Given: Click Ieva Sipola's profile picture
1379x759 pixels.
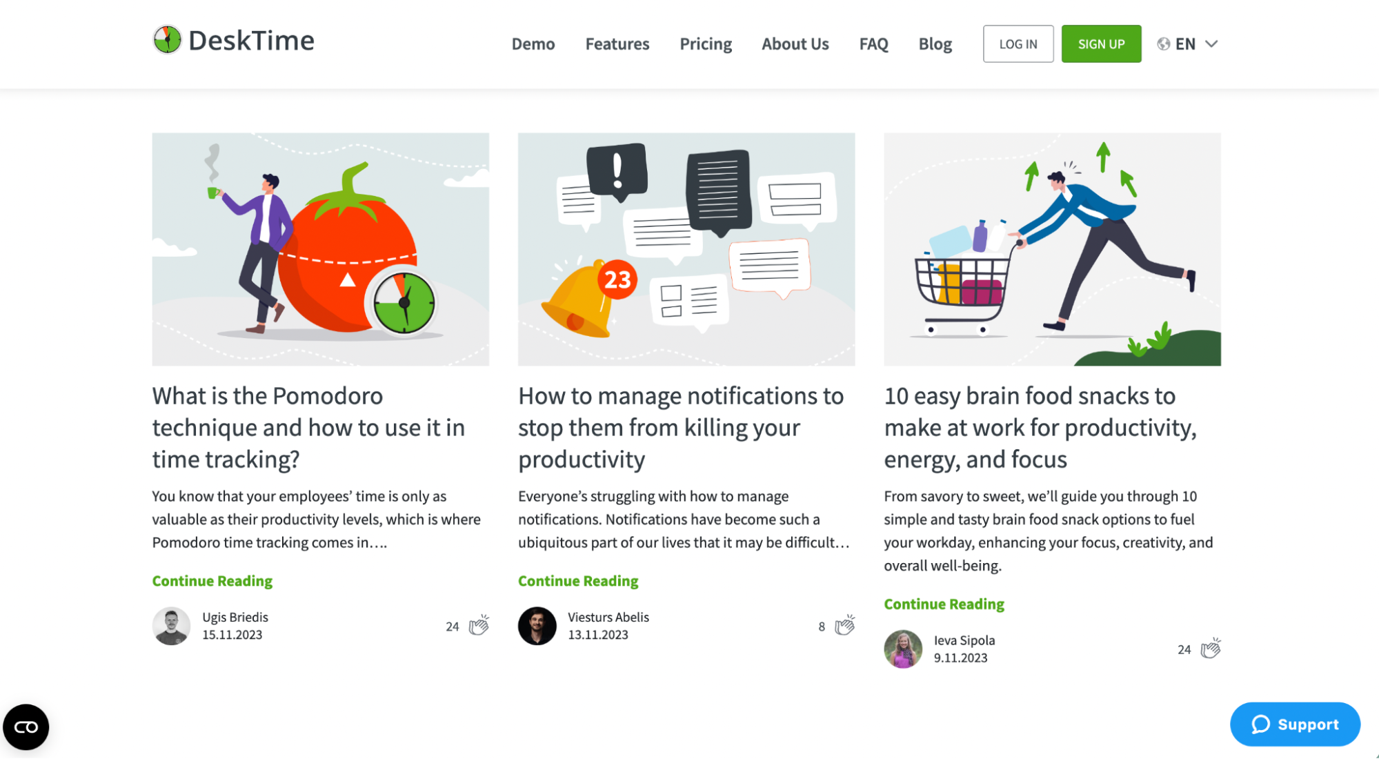Looking at the screenshot, I should (x=903, y=649).
